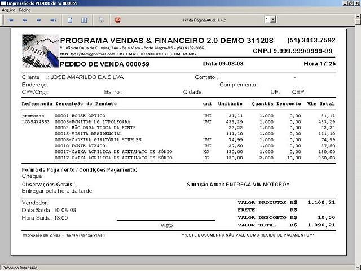Open the Arquivo menu
Image resolution: width=361 pixels, height=271 pixels.
pos(8,10)
